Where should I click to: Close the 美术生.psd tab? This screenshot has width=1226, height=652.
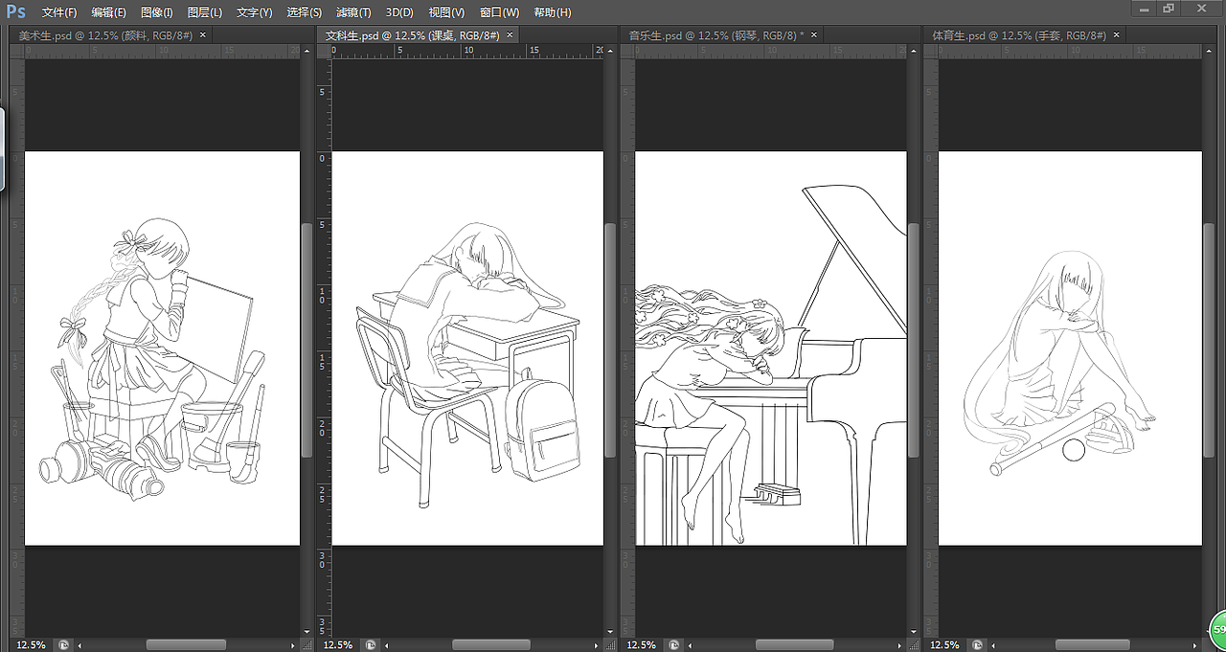click(x=202, y=34)
